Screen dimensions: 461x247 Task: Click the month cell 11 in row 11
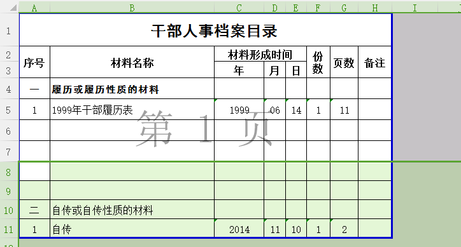(x=274, y=229)
